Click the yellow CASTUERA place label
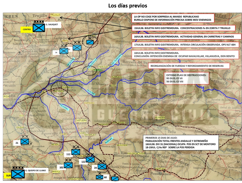 pos(81,120)
